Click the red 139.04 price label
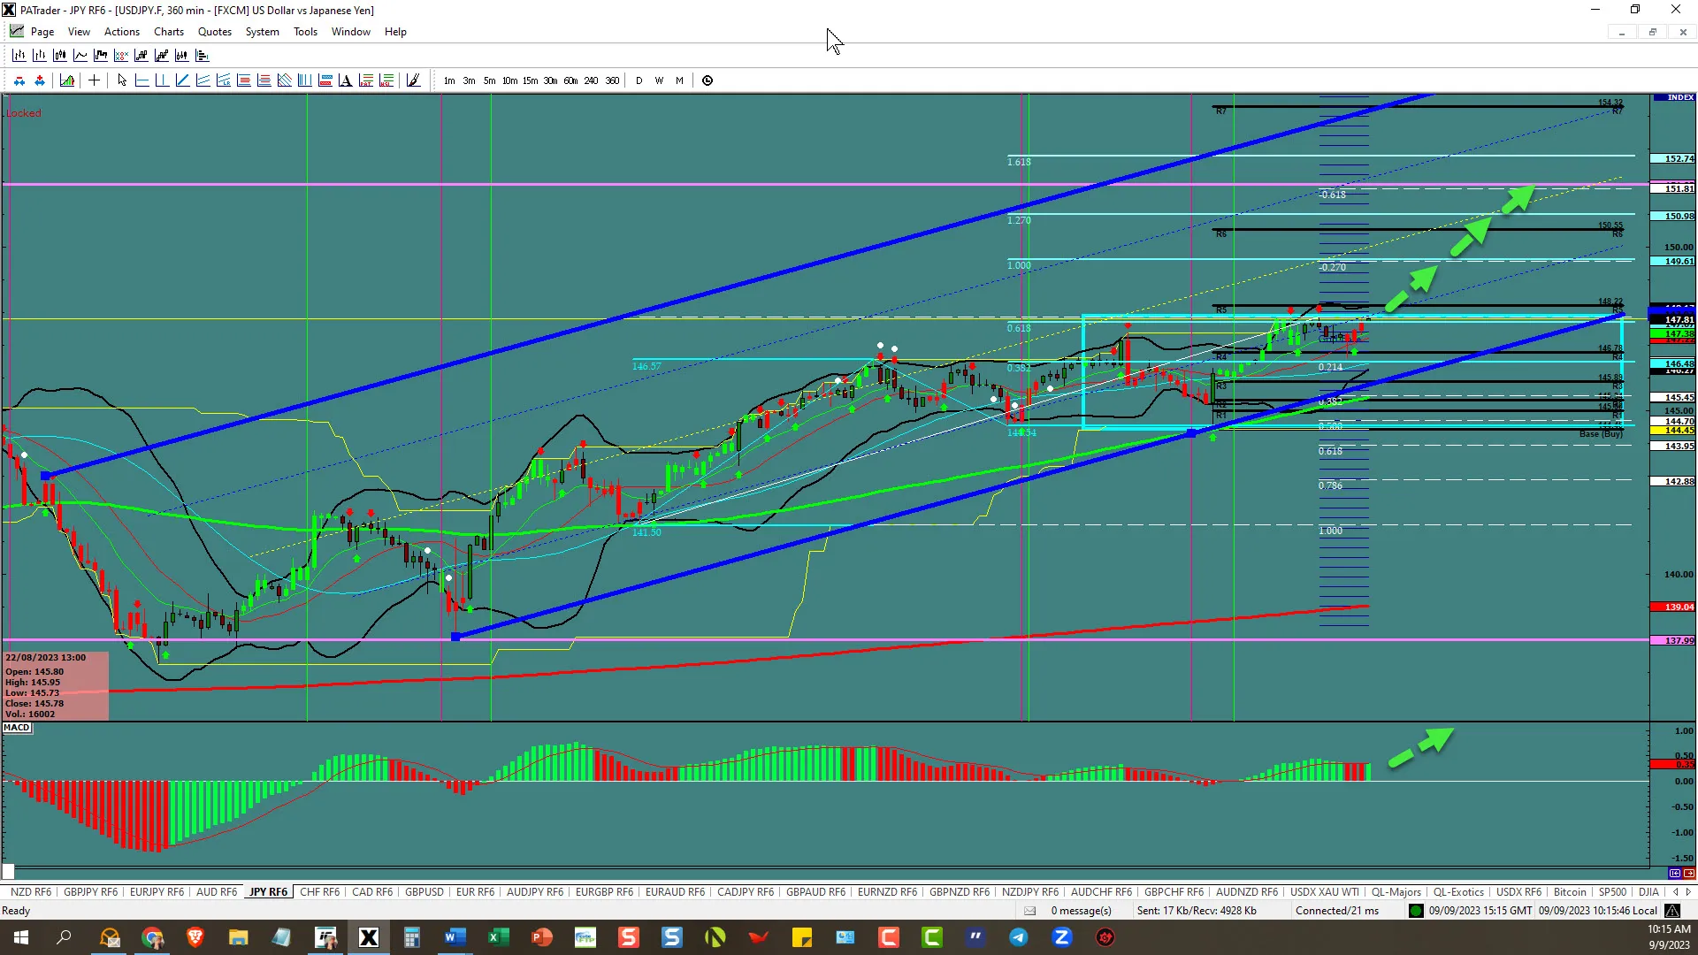The height and width of the screenshot is (955, 1698). 1673,607
